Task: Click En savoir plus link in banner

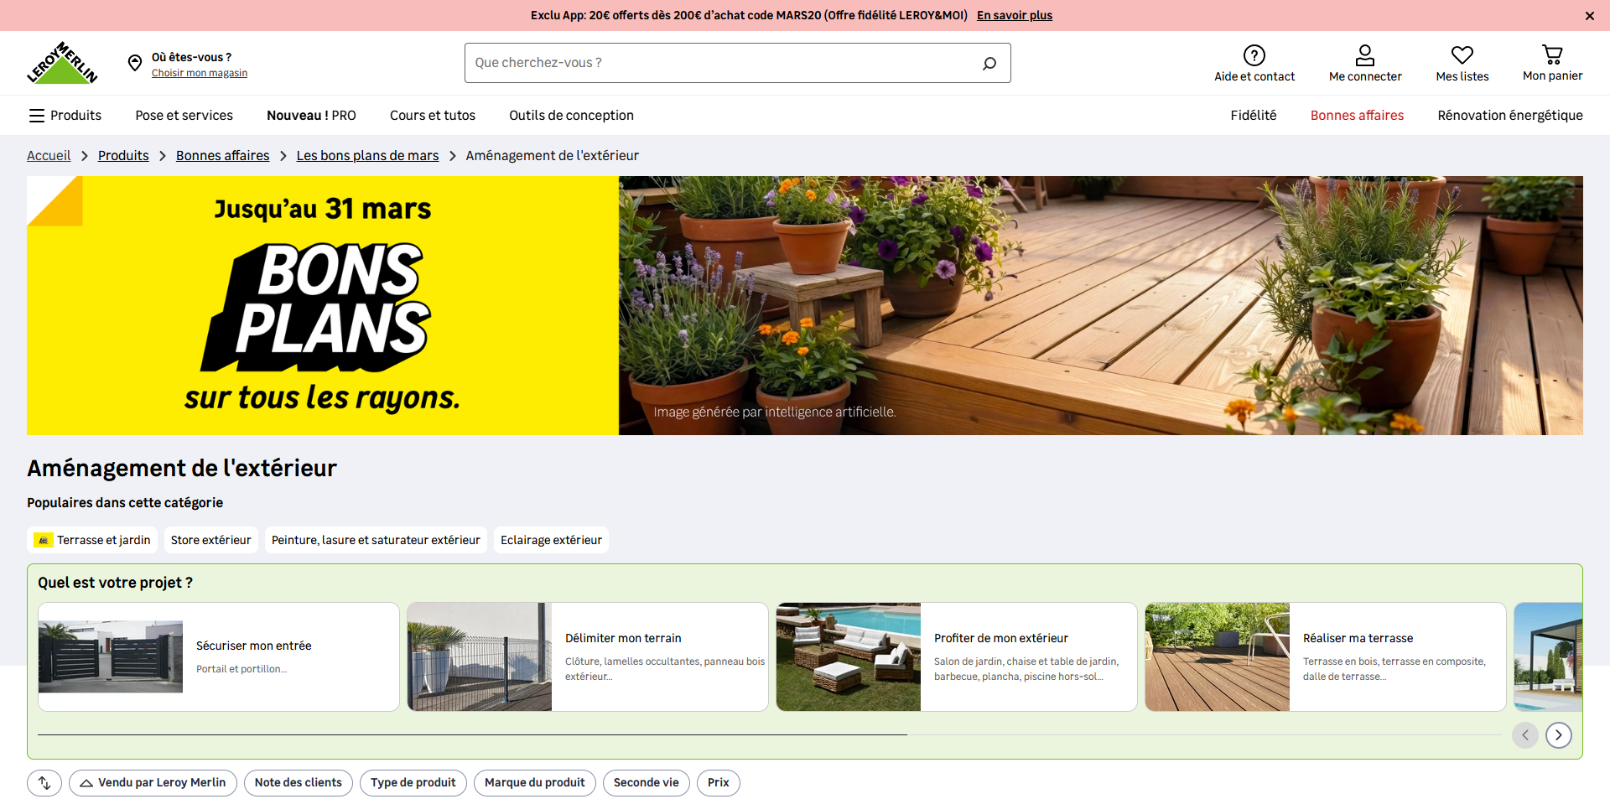Action: click(x=1015, y=15)
